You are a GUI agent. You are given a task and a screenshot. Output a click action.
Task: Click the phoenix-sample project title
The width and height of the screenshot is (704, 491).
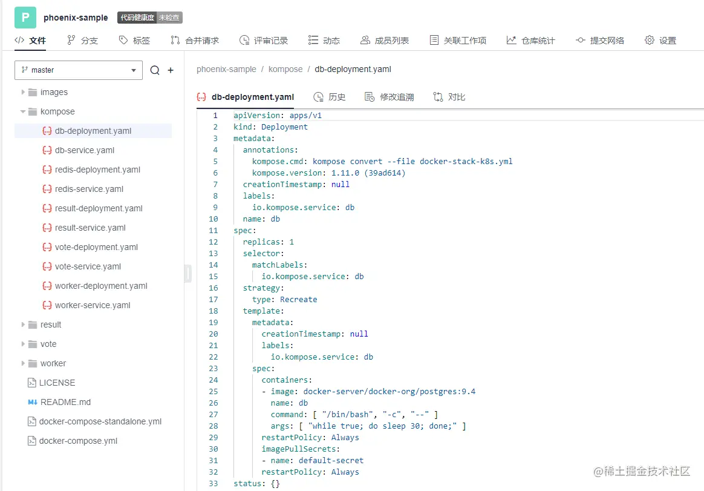[76, 18]
